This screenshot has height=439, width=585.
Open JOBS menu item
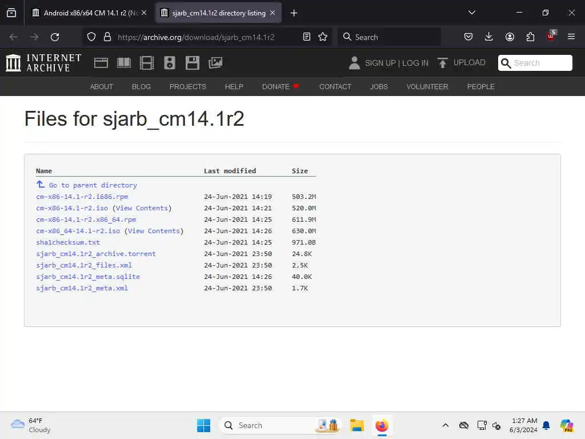coord(379,87)
